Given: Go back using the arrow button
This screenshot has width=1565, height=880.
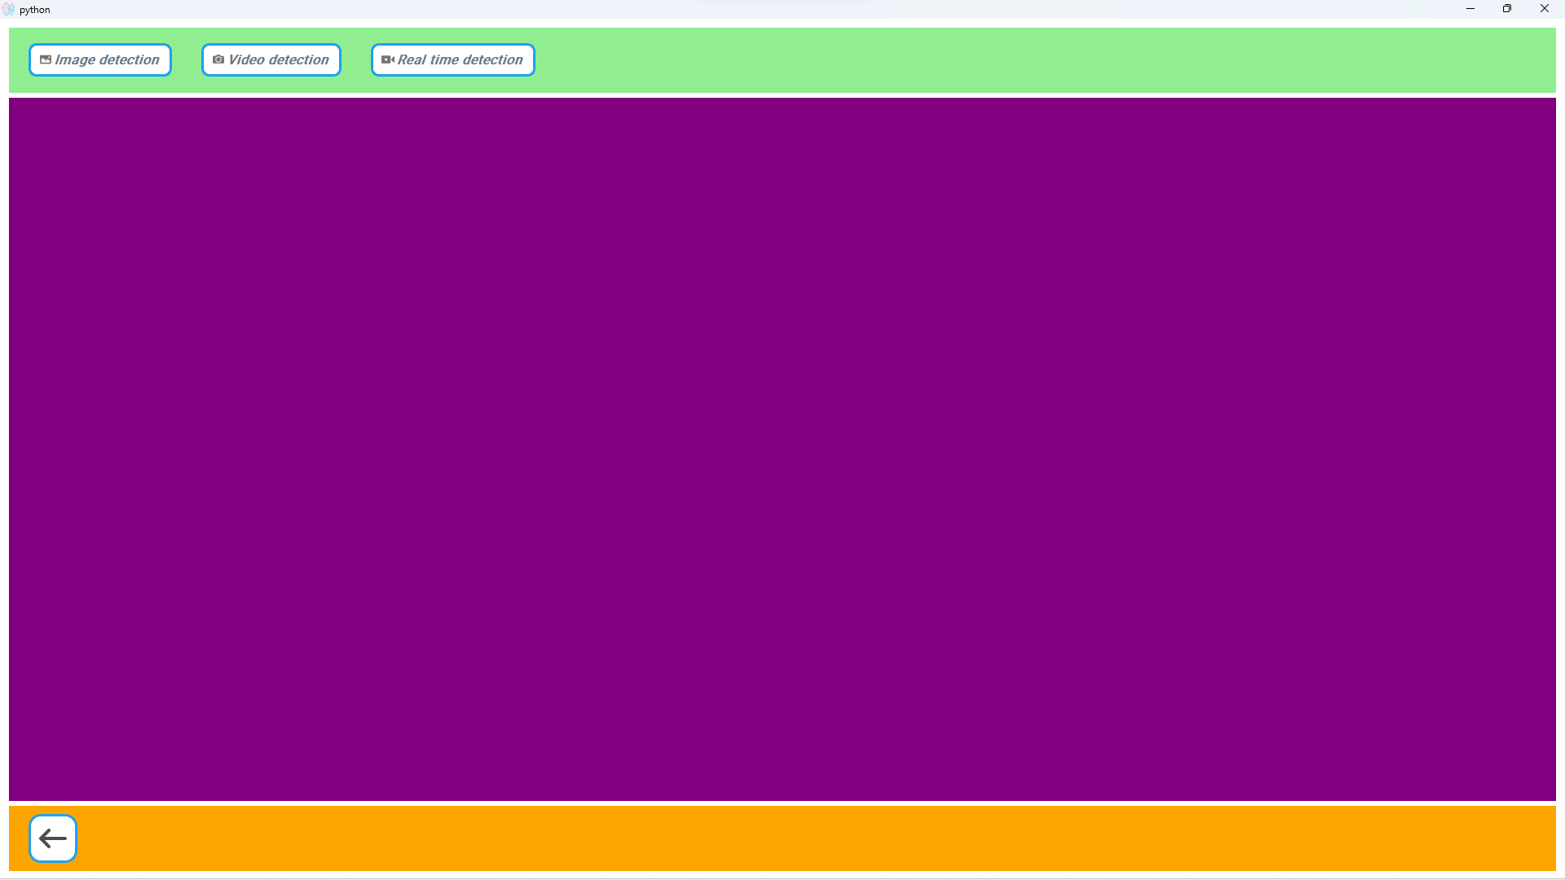Looking at the screenshot, I should pyautogui.click(x=53, y=838).
